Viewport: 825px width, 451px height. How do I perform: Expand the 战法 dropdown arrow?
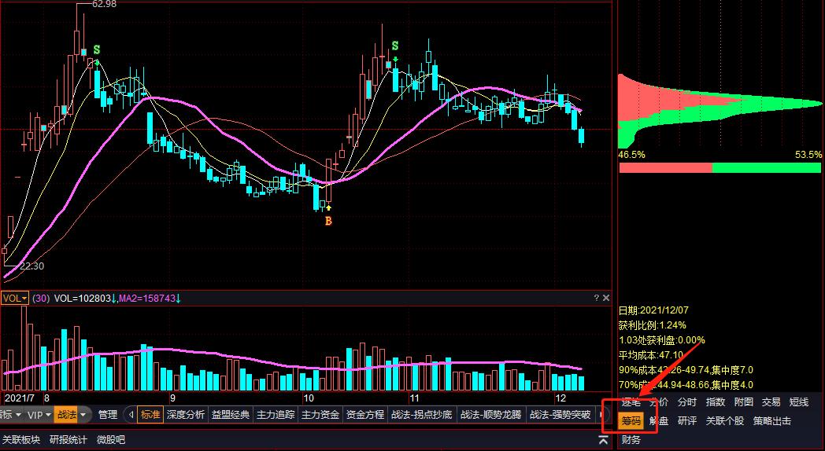82,415
